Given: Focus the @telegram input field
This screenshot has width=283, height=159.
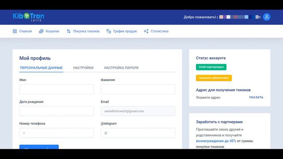Looking at the screenshot, I should coord(138,133).
